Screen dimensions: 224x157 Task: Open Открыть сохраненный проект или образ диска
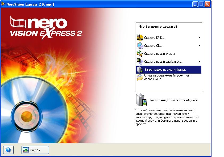pos(169,77)
